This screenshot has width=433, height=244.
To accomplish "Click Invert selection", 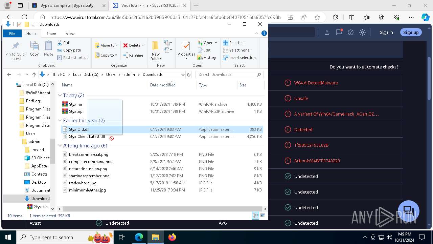I will (239, 58).
